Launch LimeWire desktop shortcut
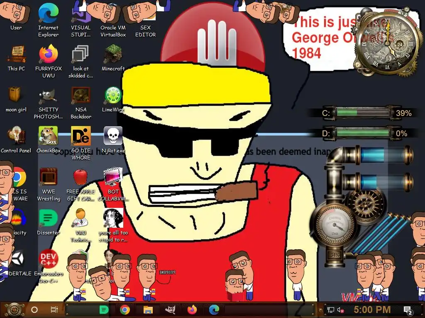 113,99
